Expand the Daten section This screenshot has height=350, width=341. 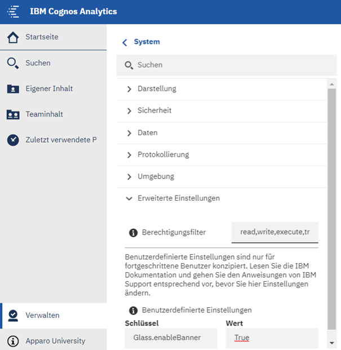130,133
